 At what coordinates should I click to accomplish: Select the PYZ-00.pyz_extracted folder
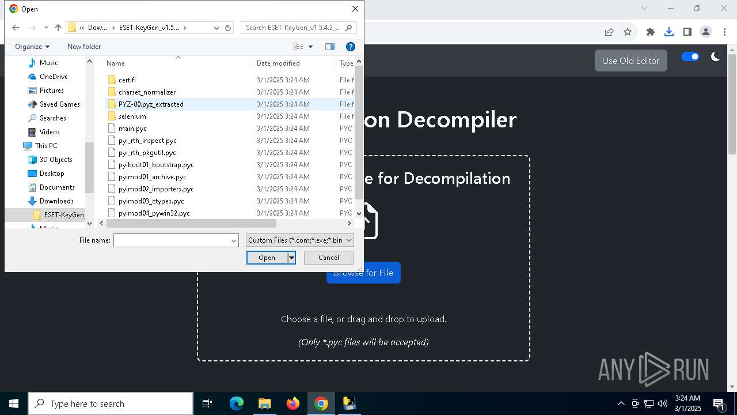(151, 104)
